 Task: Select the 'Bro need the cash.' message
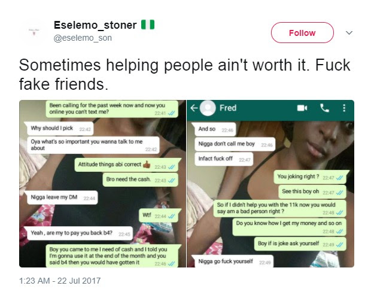click(141, 180)
